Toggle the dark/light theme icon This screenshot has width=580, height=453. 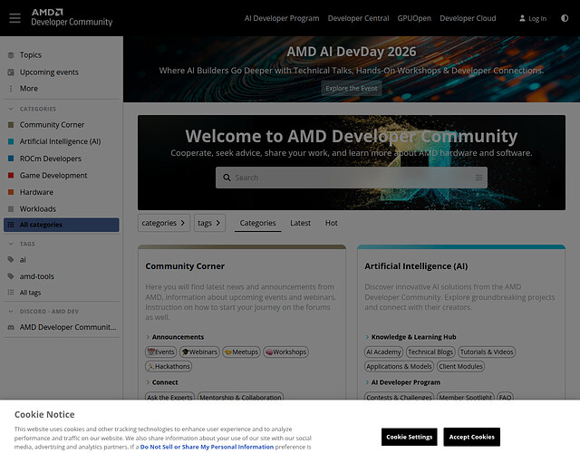[565, 18]
